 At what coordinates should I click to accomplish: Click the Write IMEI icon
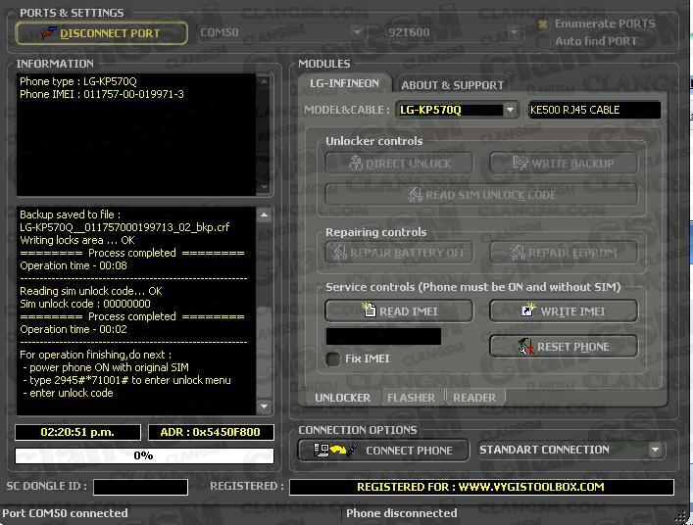tap(528, 310)
